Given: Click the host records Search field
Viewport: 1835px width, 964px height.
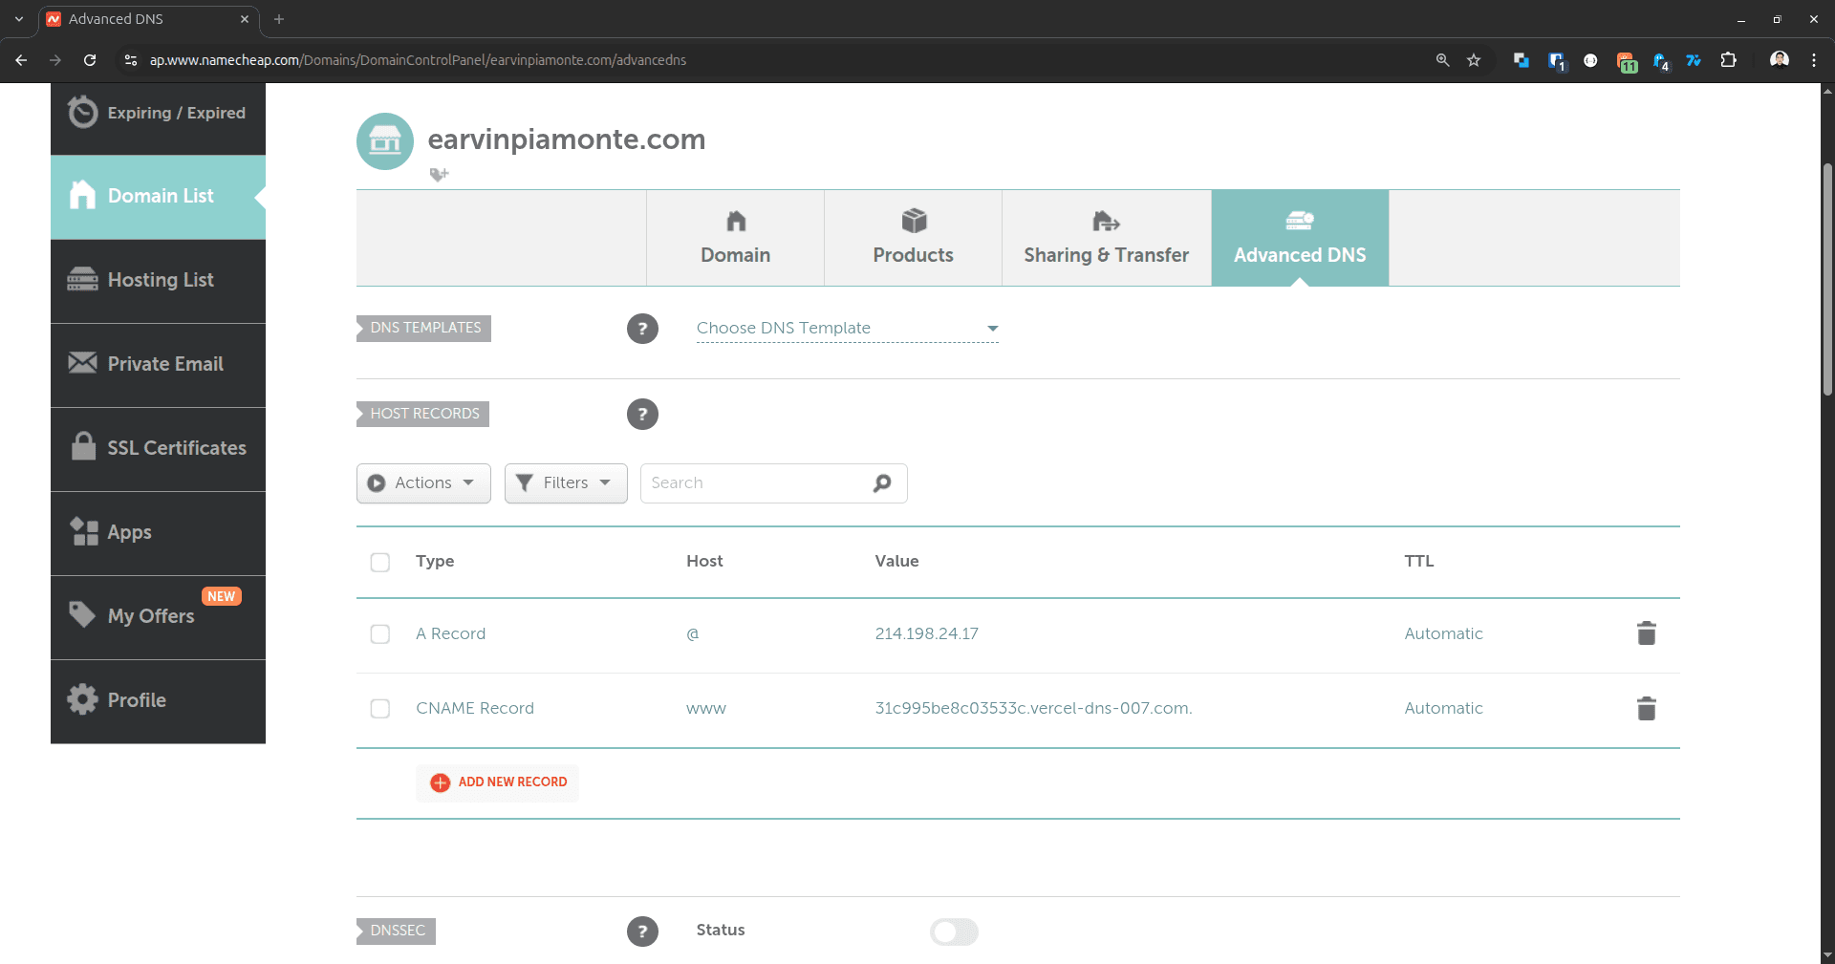Looking at the screenshot, I should coord(755,483).
